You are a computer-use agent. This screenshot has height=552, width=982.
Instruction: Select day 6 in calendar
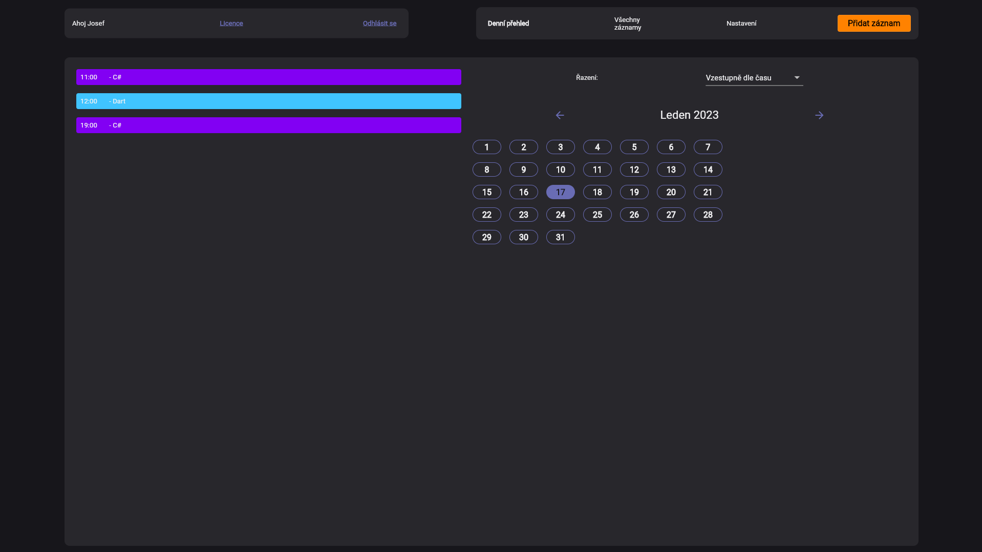pos(671,147)
